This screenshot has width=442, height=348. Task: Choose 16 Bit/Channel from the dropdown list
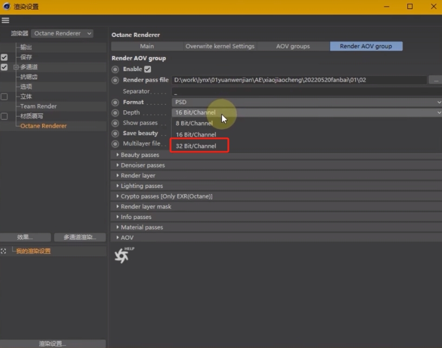tap(196, 135)
